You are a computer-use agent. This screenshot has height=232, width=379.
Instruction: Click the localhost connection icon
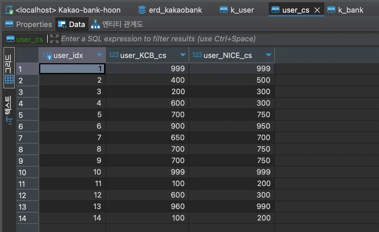9,10
